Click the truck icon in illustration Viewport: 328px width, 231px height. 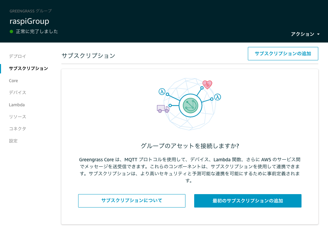[163, 109]
